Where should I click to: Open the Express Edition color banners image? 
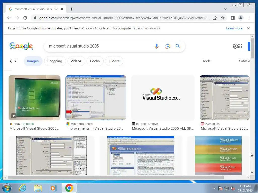point(218,155)
